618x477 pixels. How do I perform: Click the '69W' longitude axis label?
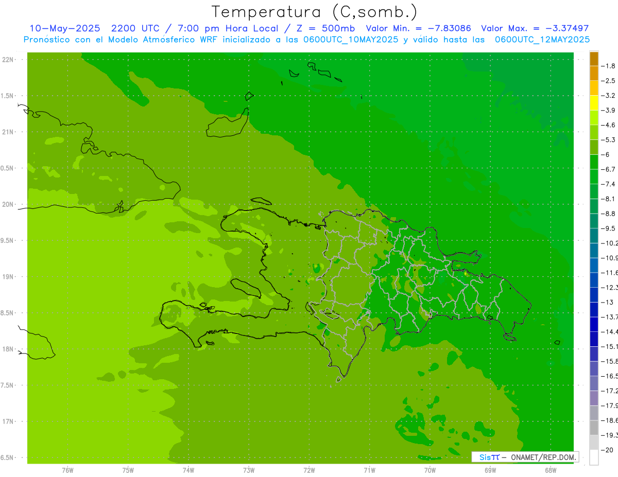coord(490,470)
